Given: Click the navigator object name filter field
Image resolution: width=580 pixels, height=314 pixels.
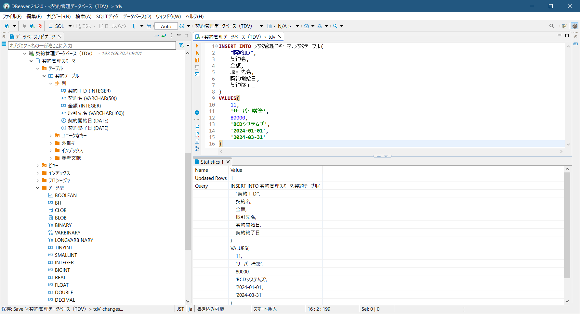Looking at the screenshot, I should pos(92,45).
